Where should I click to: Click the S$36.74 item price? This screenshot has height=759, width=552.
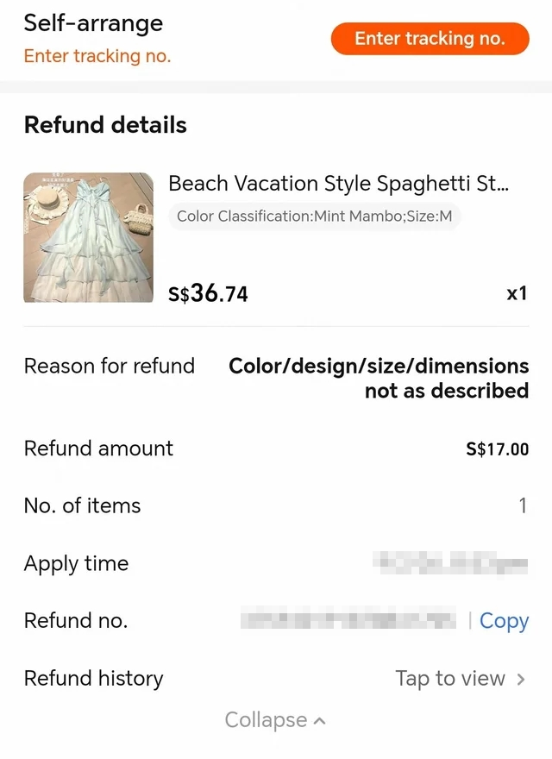tap(208, 294)
